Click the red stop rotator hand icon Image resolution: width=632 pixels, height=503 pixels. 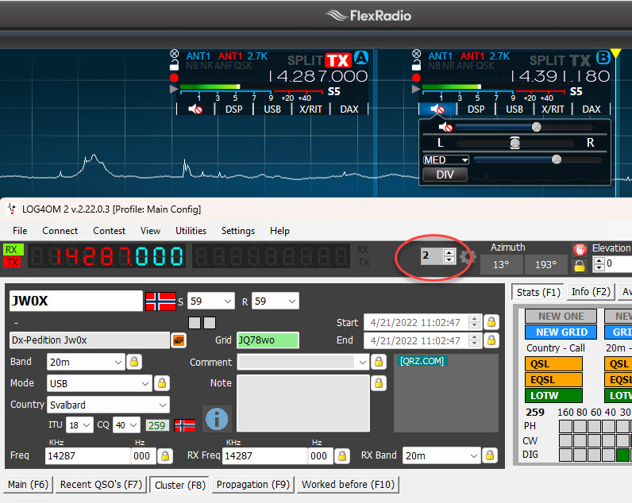click(x=580, y=250)
